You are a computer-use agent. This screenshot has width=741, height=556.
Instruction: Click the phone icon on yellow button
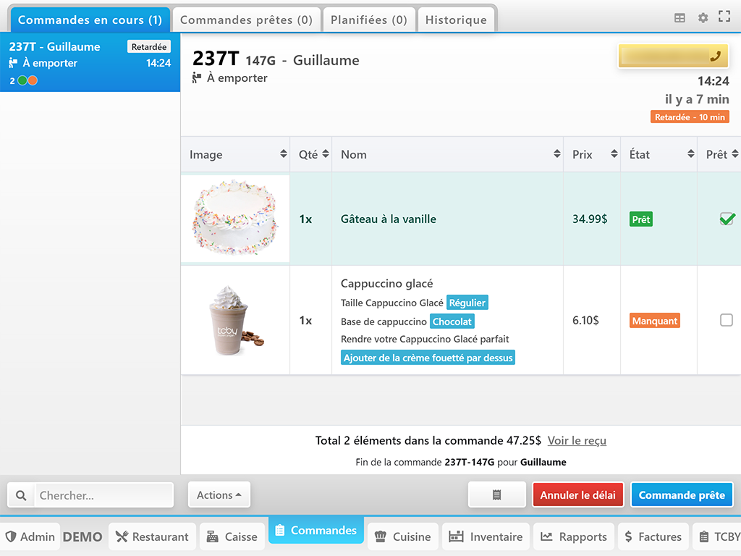point(716,56)
